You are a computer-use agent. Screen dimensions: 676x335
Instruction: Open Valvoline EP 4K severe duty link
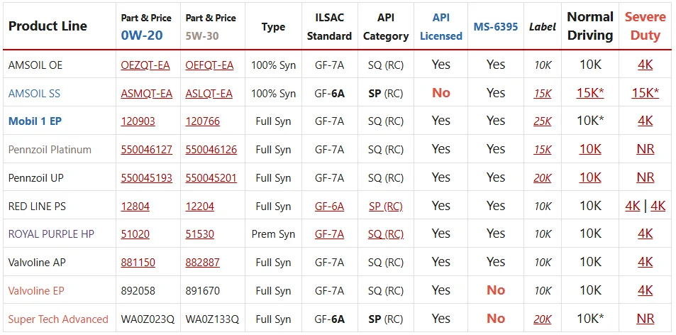(645, 290)
